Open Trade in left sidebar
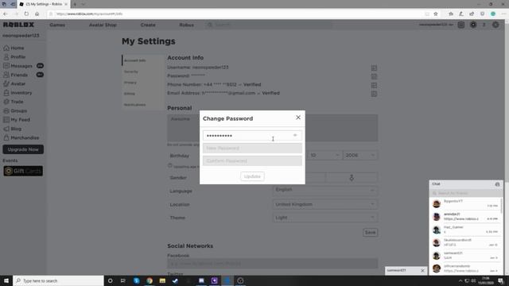The image size is (509, 286). [x=14, y=102]
